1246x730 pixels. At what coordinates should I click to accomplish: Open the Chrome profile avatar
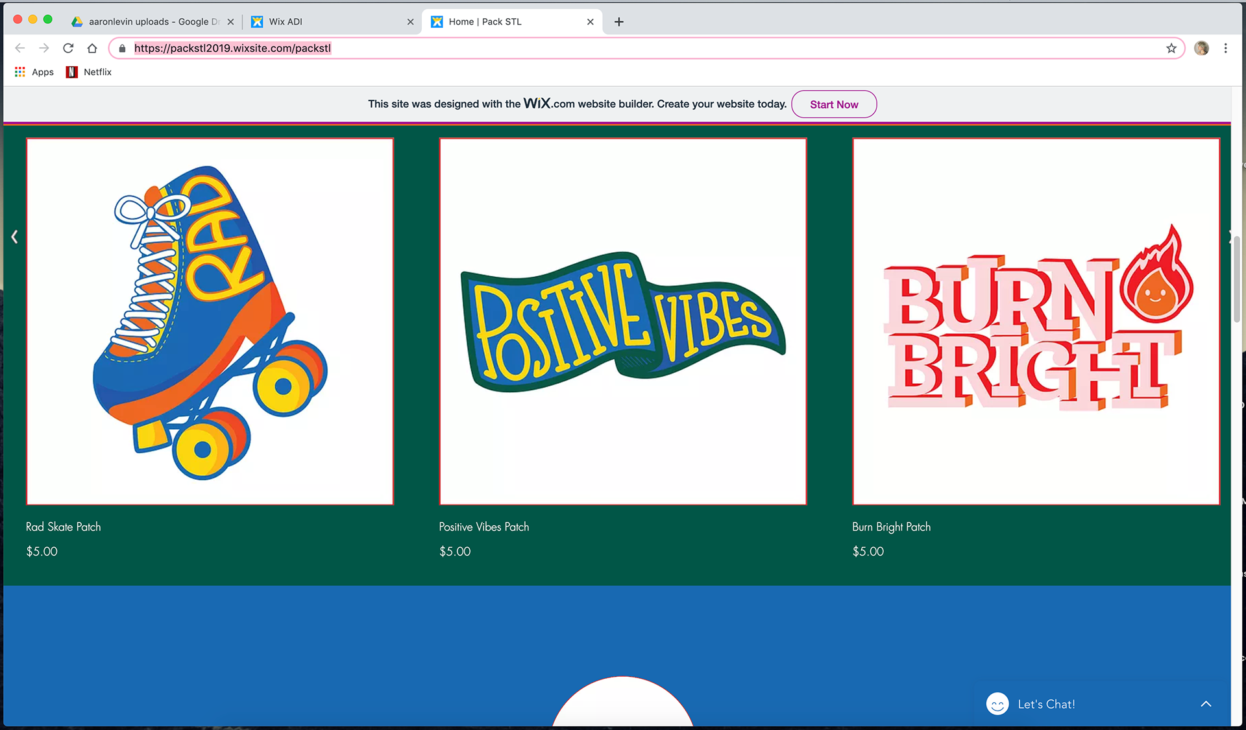pos(1201,48)
